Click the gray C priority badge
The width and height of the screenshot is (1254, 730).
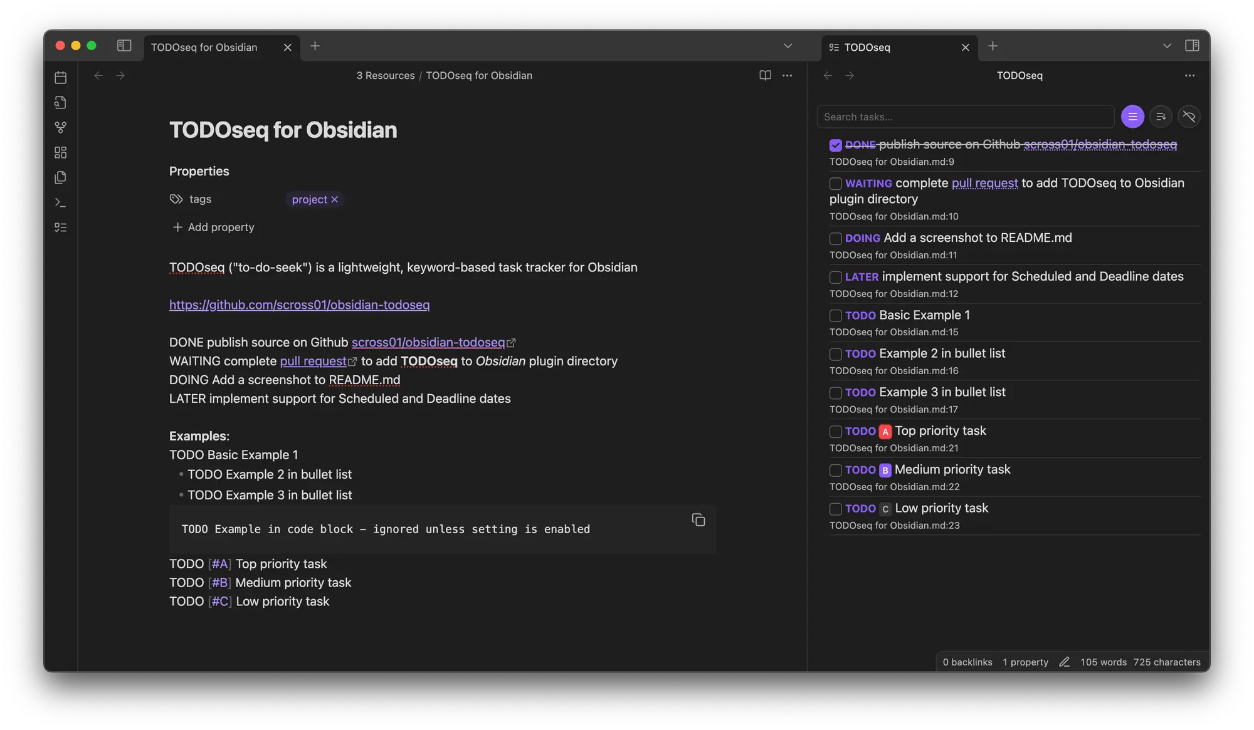[885, 509]
